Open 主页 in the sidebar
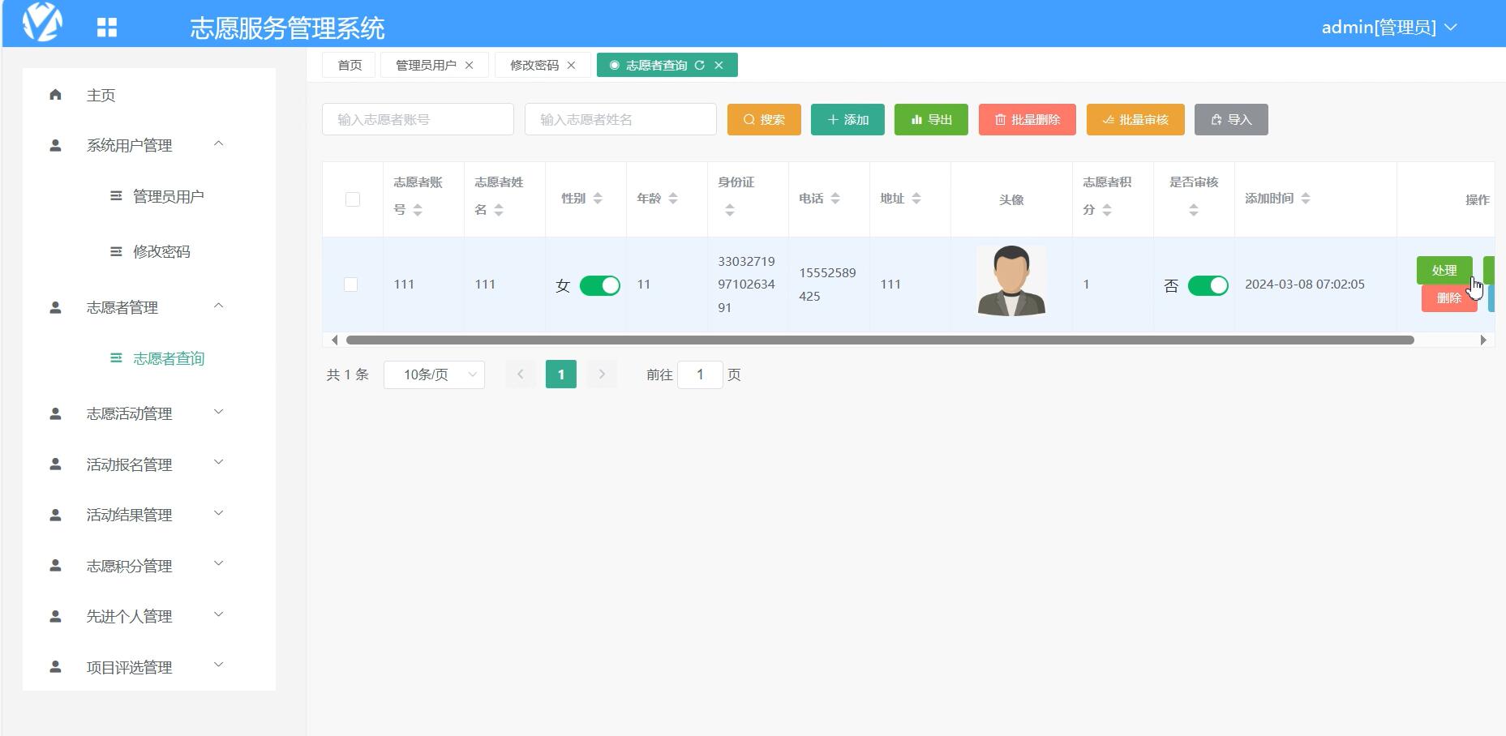1506x736 pixels. [101, 95]
